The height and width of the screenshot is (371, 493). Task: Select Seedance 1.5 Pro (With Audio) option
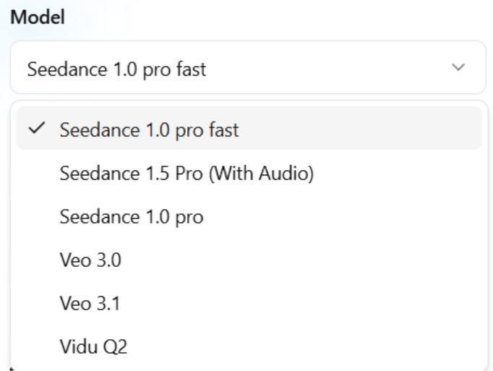(x=187, y=174)
